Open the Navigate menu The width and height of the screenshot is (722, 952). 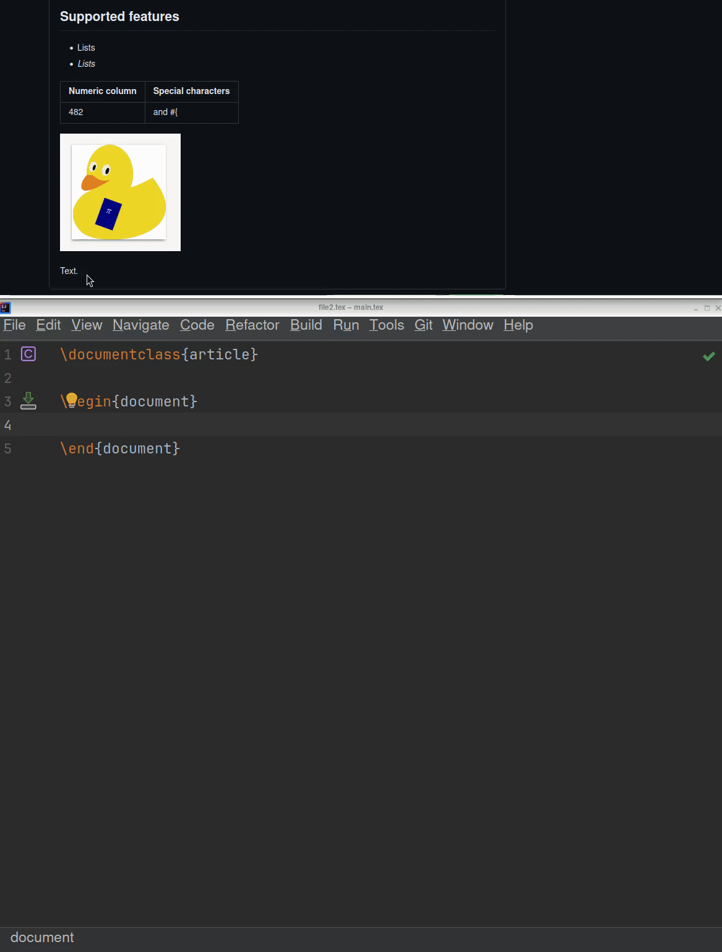pos(140,325)
